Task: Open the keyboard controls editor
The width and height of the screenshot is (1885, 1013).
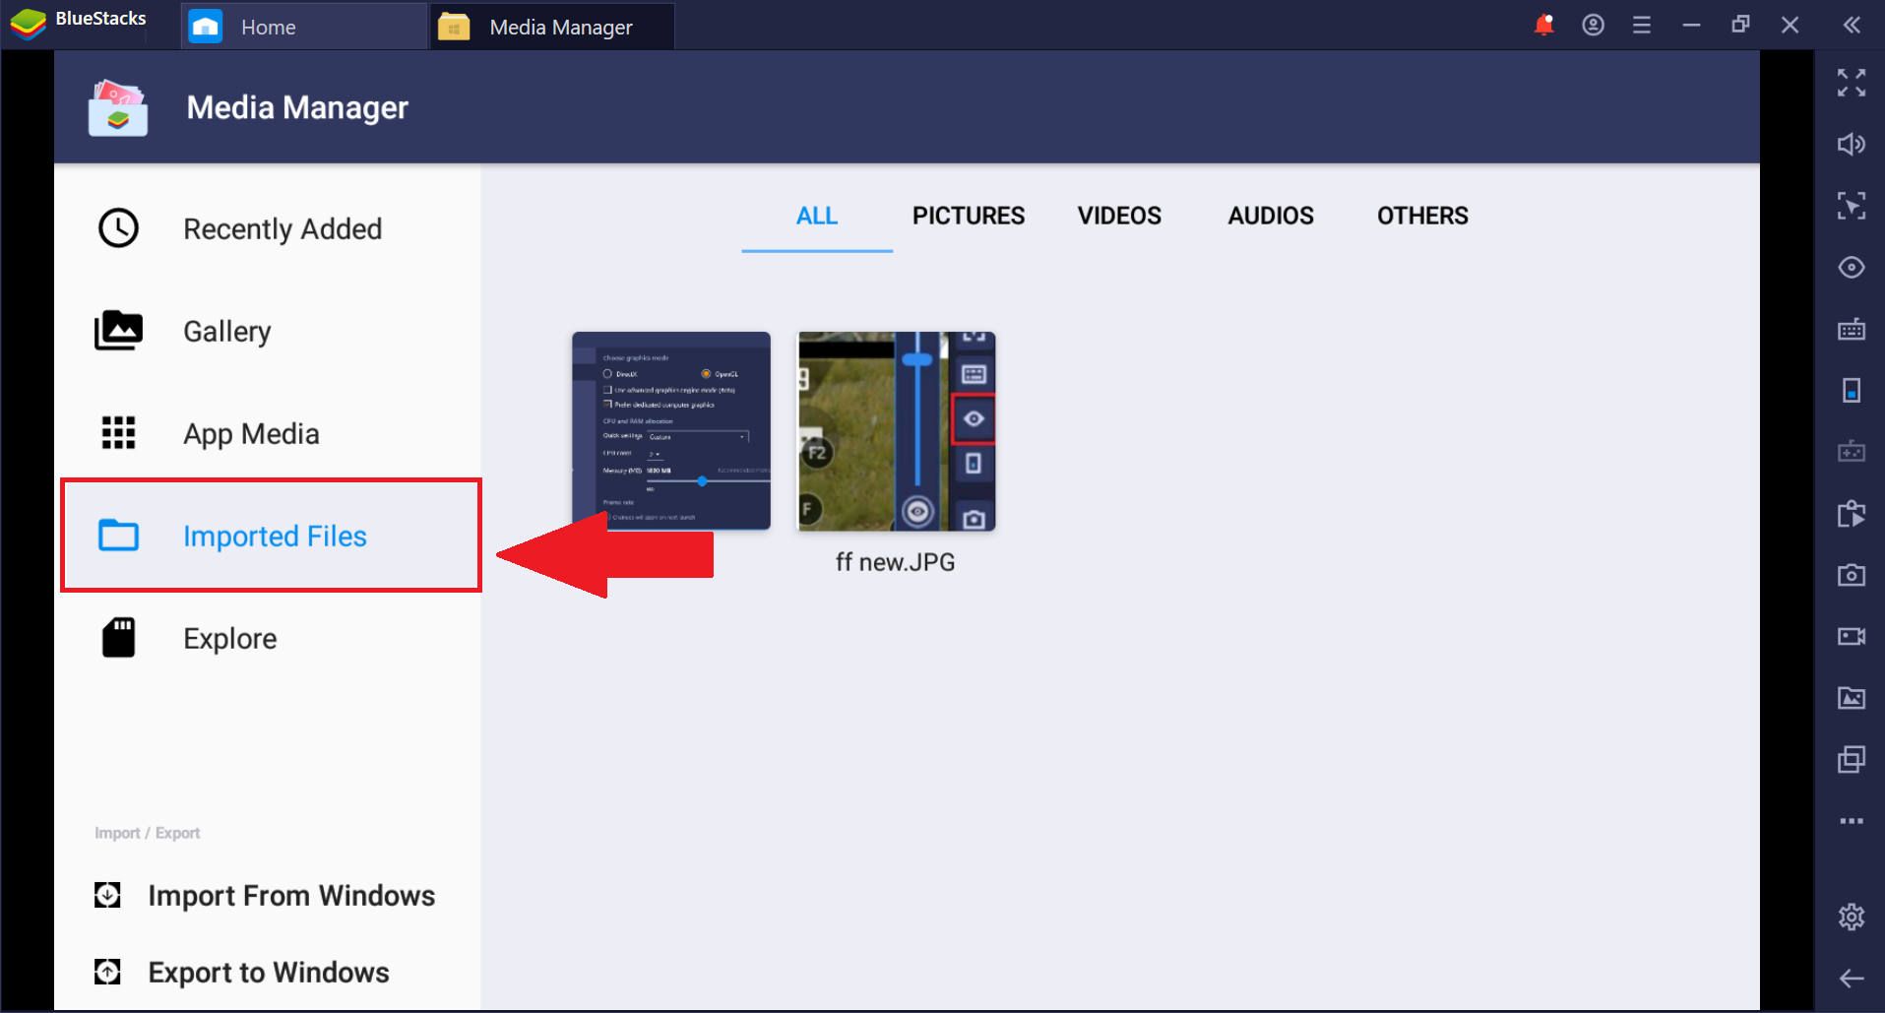Action: pyautogui.click(x=1852, y=329)
